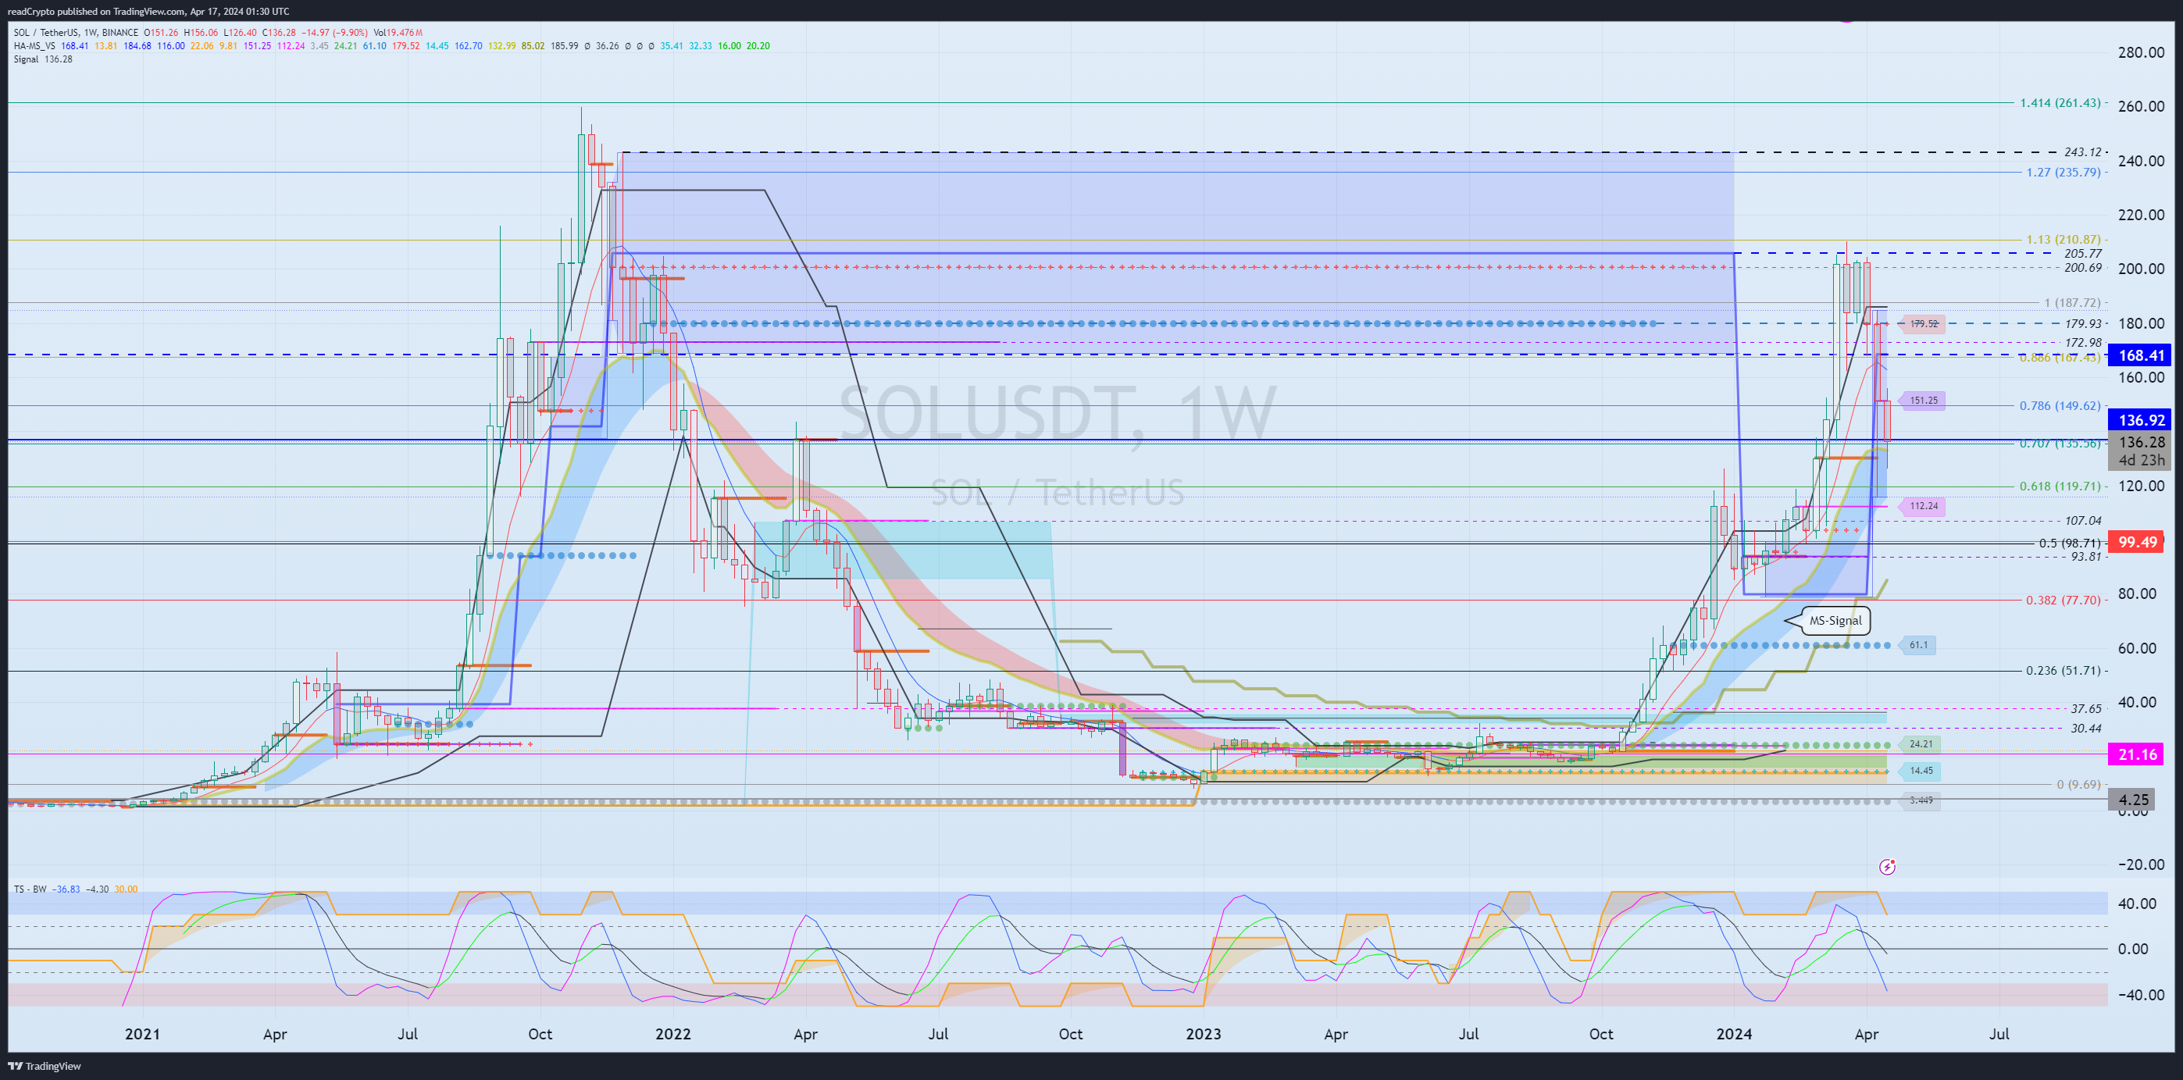Screen dimensions: 2183x1080
Task: Click the first HA-MS_VS value 168.41
Action: (x=74, y=46)
